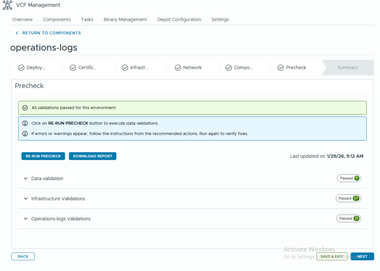Click the info icon beside RE-RUN PRECHECK hint
380x271 pixels.
(25, 123)
